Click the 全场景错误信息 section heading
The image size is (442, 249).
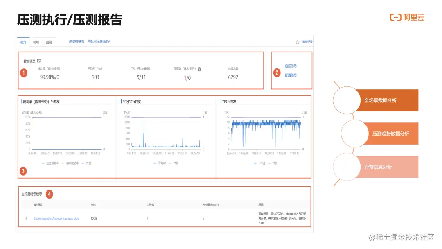32,194
